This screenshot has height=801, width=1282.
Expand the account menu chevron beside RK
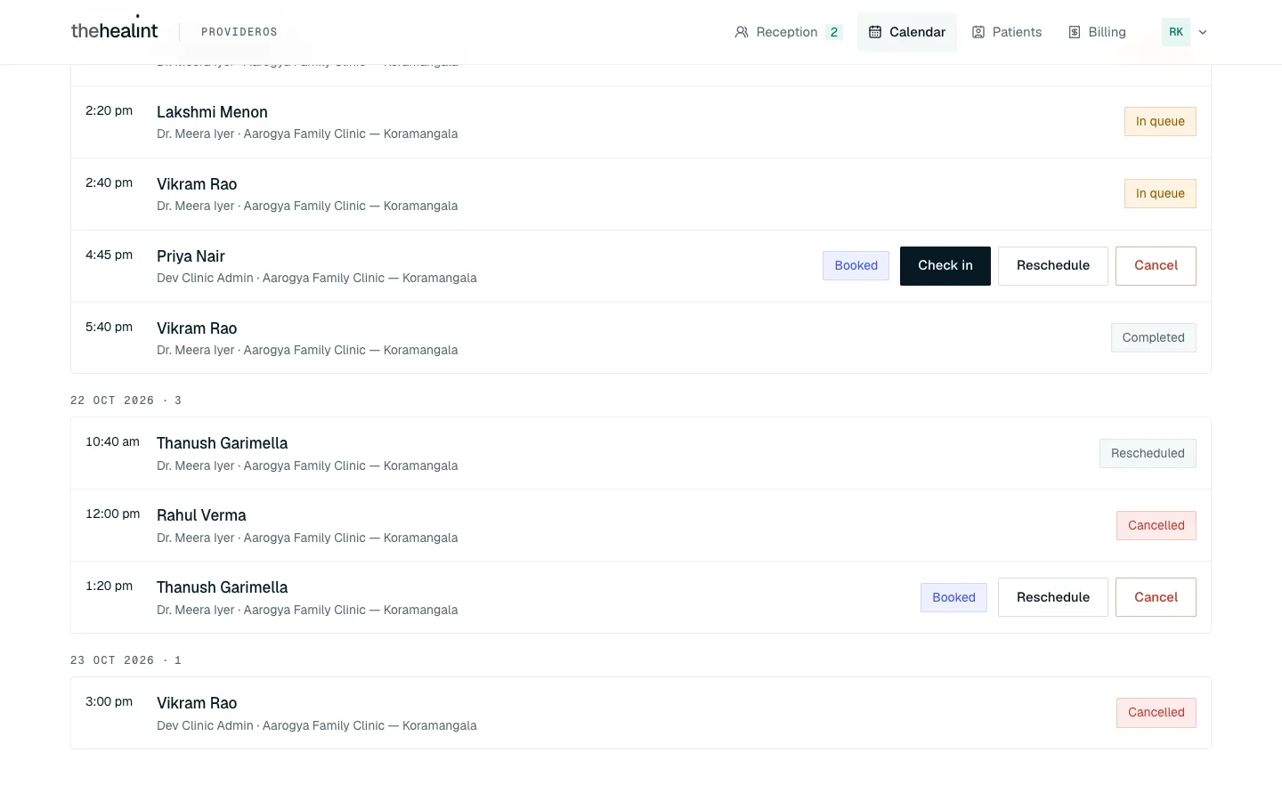coord(1203,32)
